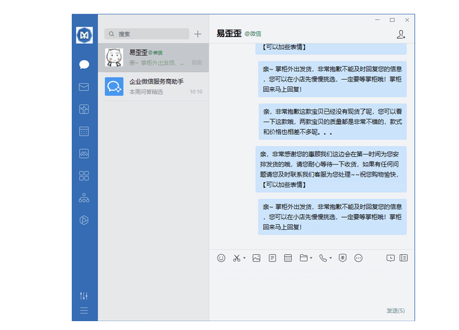Viewport: 459px width, 330px height.
Task: Click the 易歪歪 chat title name
Action: pos(229,34)
